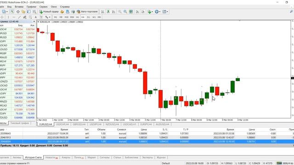The width and height of the screenshot is (294, 165).
Task: Select the vertical line drawing tool
Action: 8,17
